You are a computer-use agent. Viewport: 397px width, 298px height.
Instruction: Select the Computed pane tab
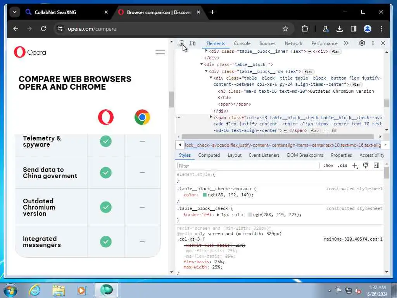209,155
